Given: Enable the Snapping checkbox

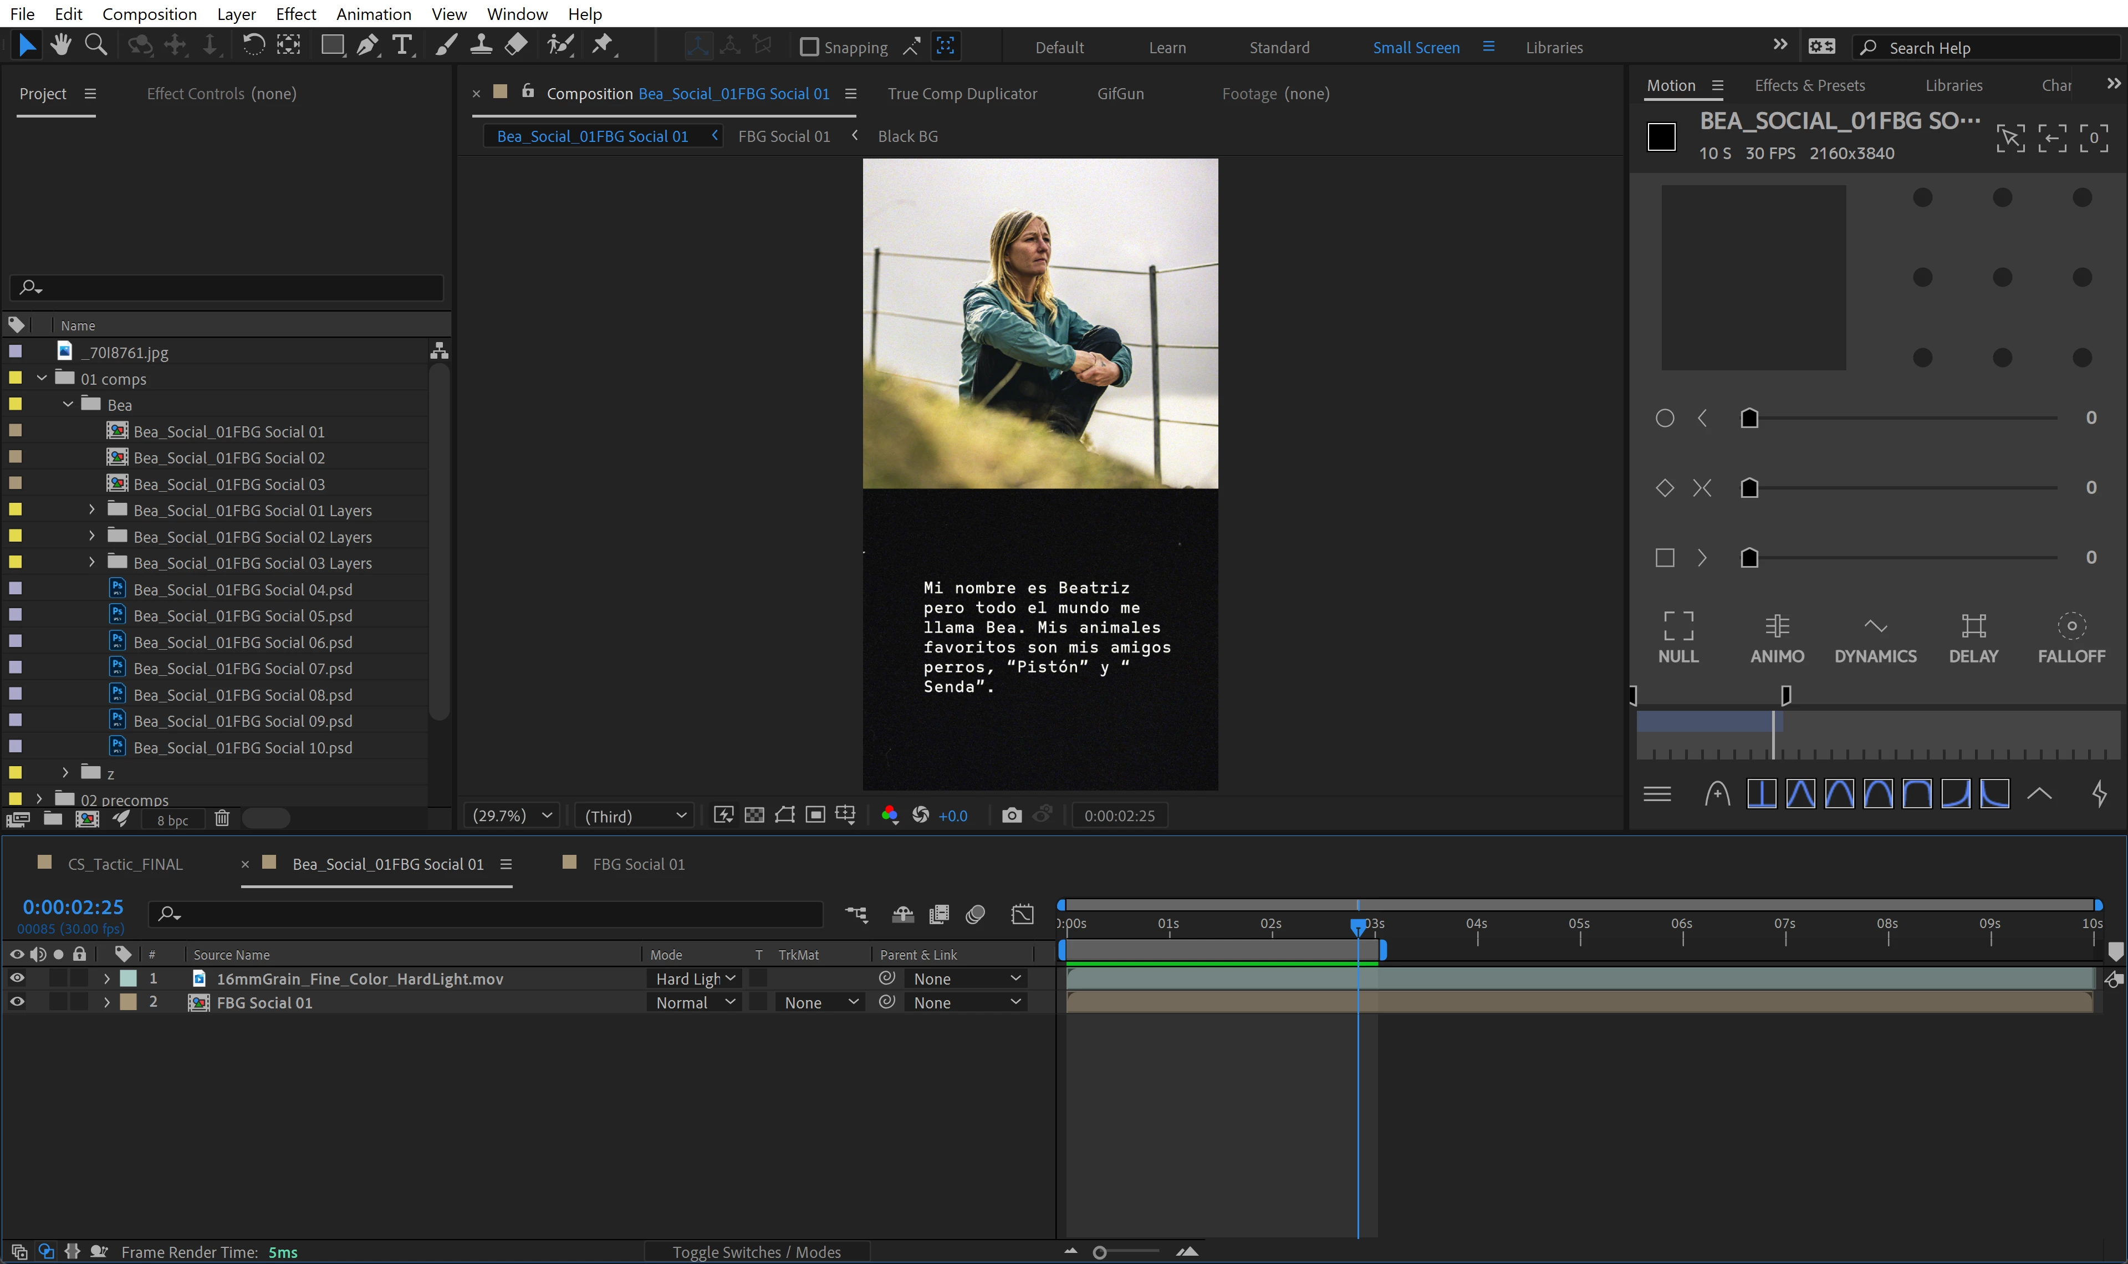Looking at the screenshot, I should pyautogui.click(x=809, y=47).
